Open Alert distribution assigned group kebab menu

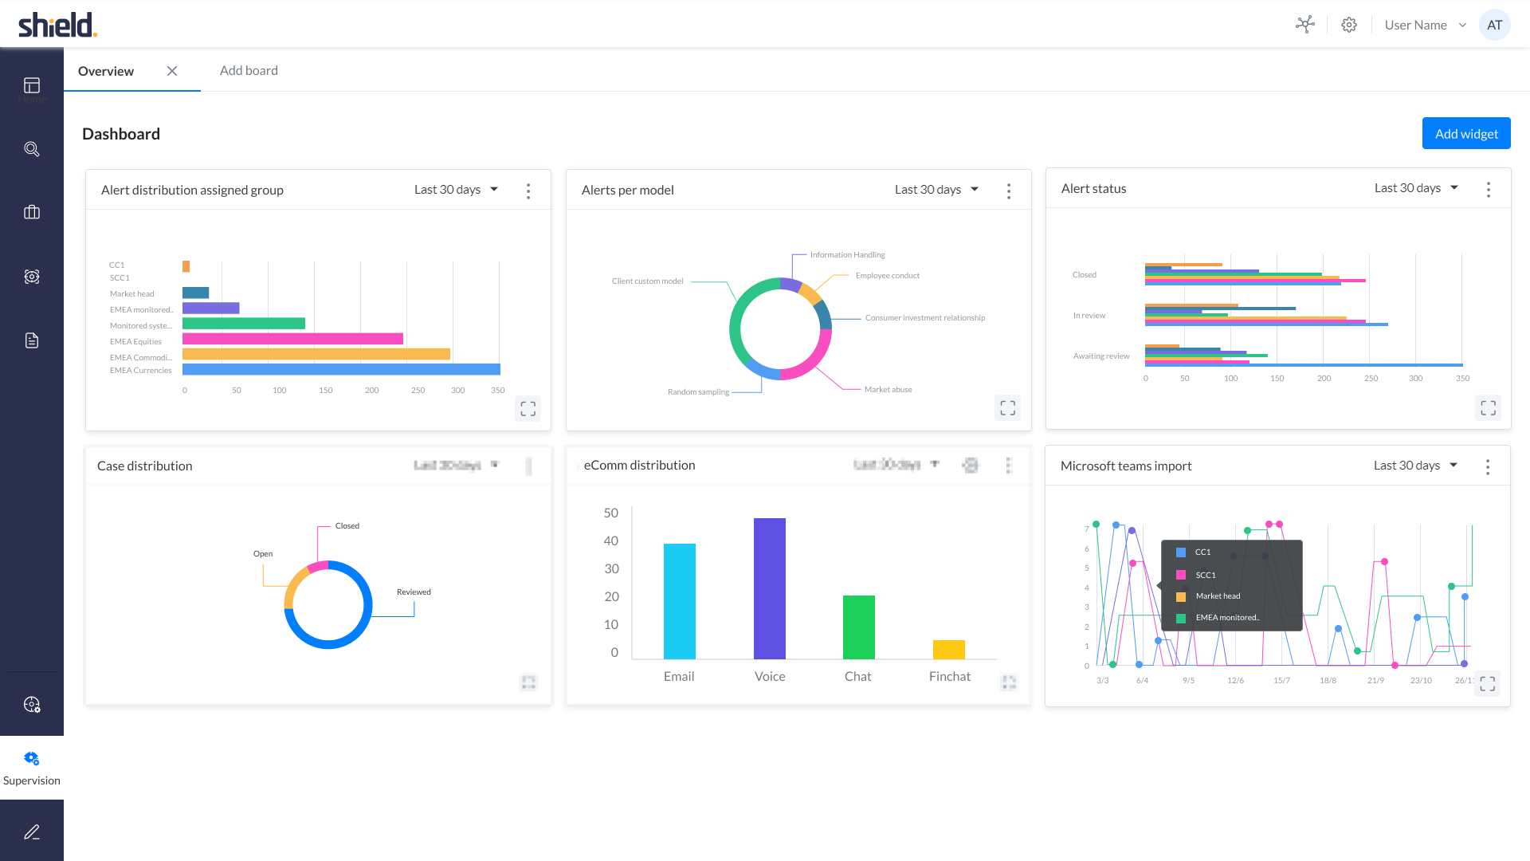pos(528,191)
